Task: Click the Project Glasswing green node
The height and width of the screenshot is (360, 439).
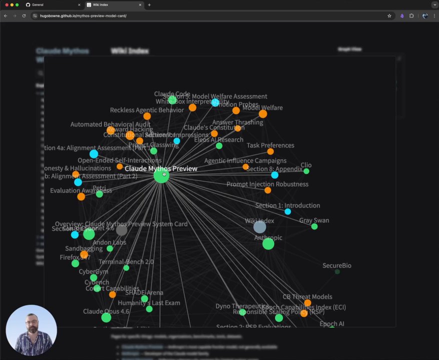Action: (x=154, y=151)
